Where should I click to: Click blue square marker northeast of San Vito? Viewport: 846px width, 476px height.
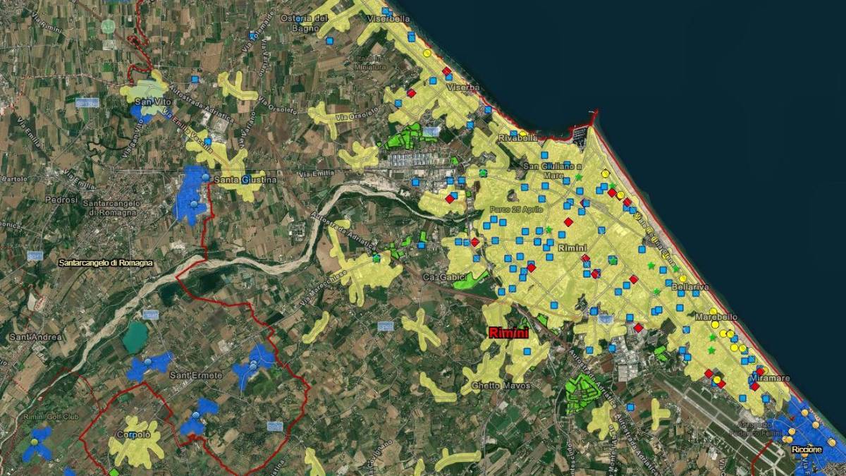point(196,78)
